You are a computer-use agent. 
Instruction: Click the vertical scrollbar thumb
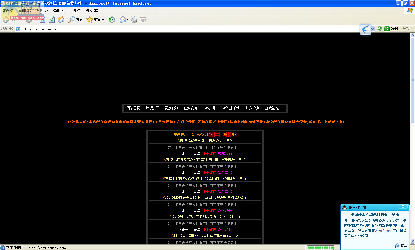click(x=413, y=80)
